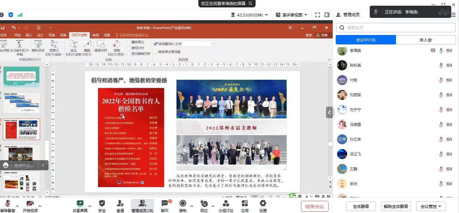459x213 pixels.
Task: Toggle the 使用演示者视图 checkbox
Action: 155,52
